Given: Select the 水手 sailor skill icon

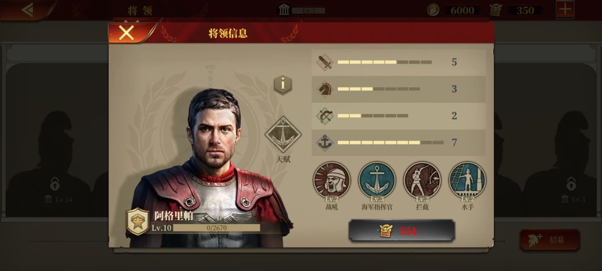Looking at the screenshot, I should pyautogui.click(x=468, y=180).
